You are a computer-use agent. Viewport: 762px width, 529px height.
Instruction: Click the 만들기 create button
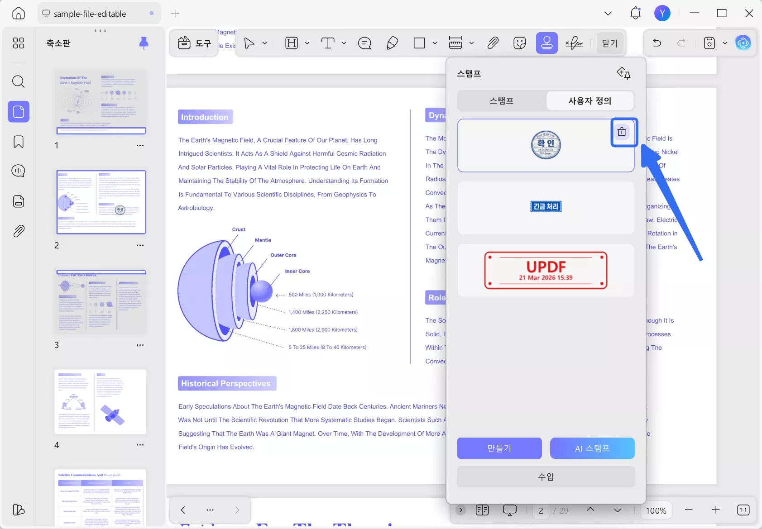499,448
